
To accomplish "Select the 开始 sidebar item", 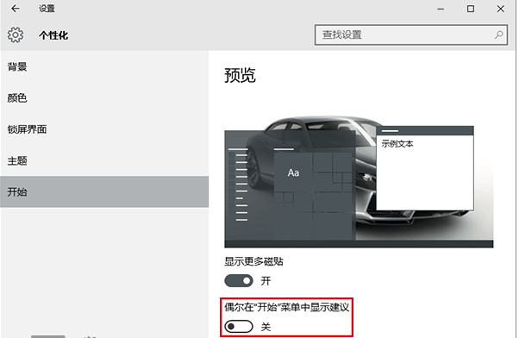I will pos(104,191).
